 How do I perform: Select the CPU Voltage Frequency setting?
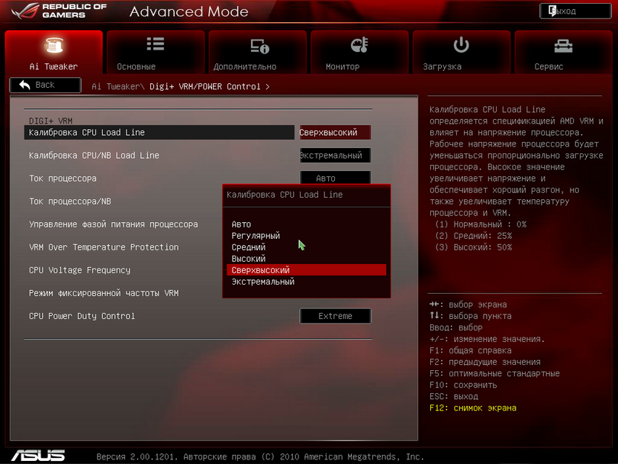pos(79,270)
